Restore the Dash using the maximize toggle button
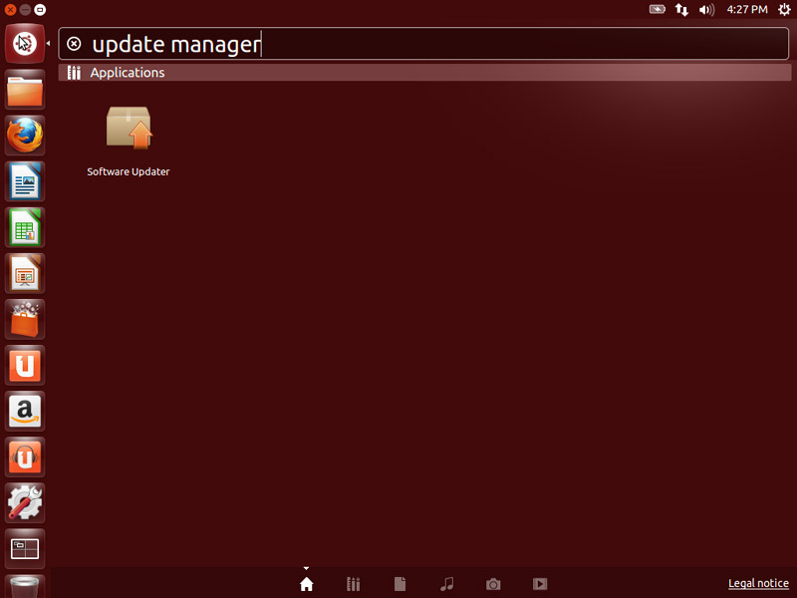Viewport: 797px width, 598px height. click(40, 9)
